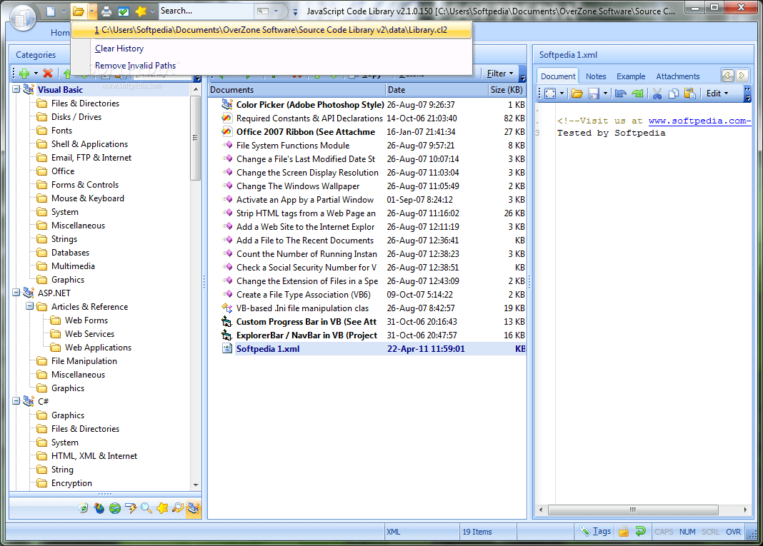Viewport: 763px width, 546px height.
Task: Open the Filter dropdown above the documents list
Action: click(x=500, y=73)
